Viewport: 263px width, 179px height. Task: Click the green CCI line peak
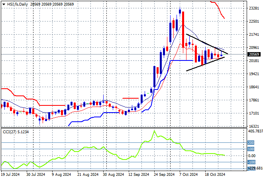154,131
